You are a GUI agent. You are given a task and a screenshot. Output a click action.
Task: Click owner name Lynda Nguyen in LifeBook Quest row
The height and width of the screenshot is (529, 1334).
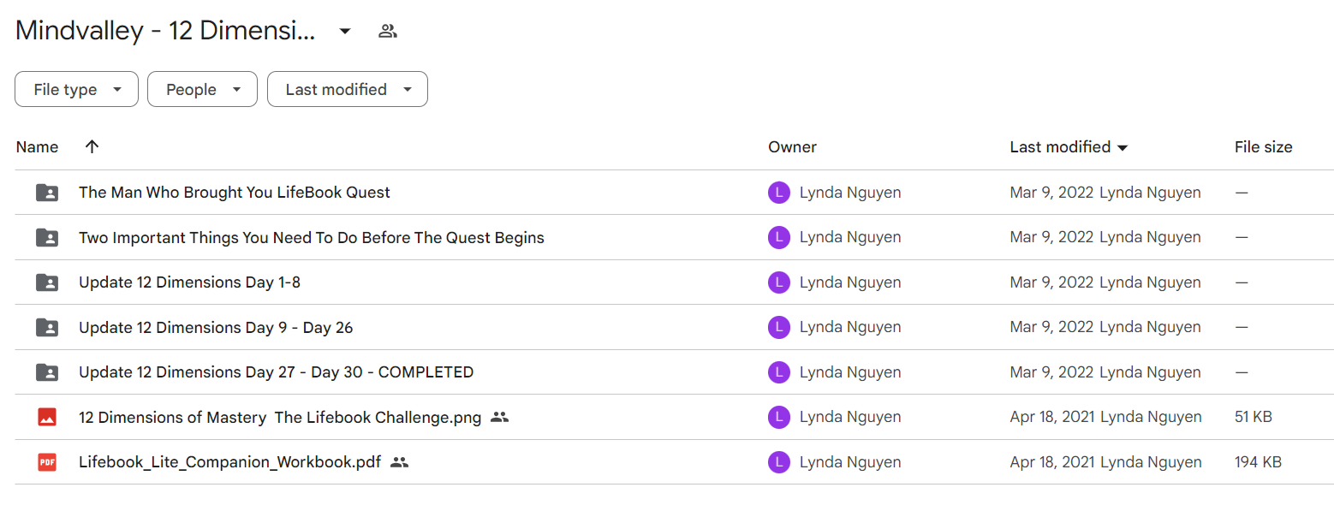pos(850,193)
